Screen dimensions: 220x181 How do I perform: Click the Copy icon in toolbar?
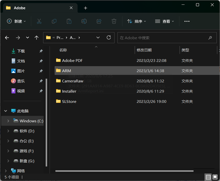coord(54,21)
